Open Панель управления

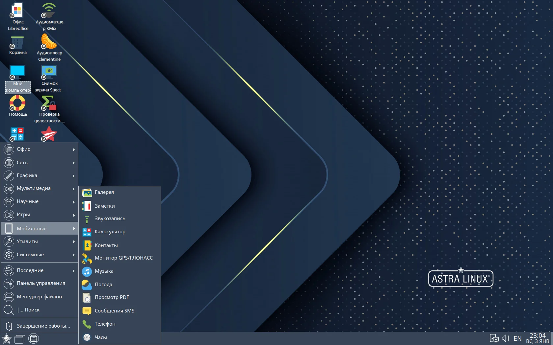(x=41, y=283)
